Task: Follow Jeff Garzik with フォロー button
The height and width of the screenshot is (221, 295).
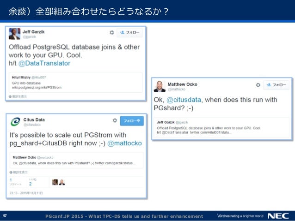Action: point(129,32)
